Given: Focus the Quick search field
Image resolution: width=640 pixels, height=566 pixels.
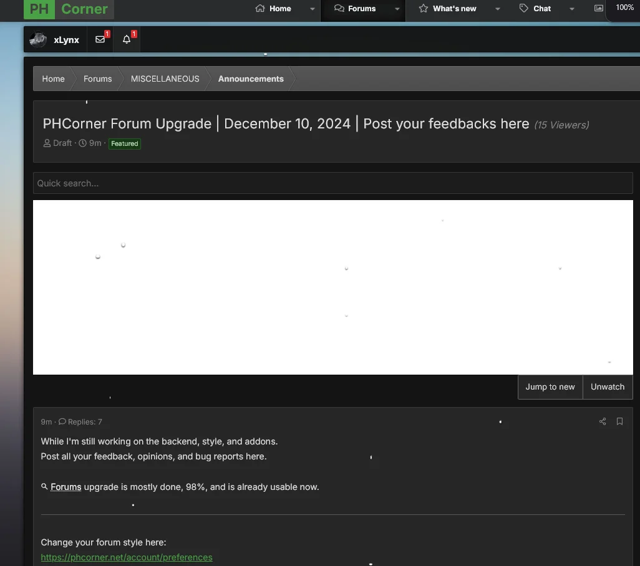Looking at the screenshot, I should click(332, 183).
